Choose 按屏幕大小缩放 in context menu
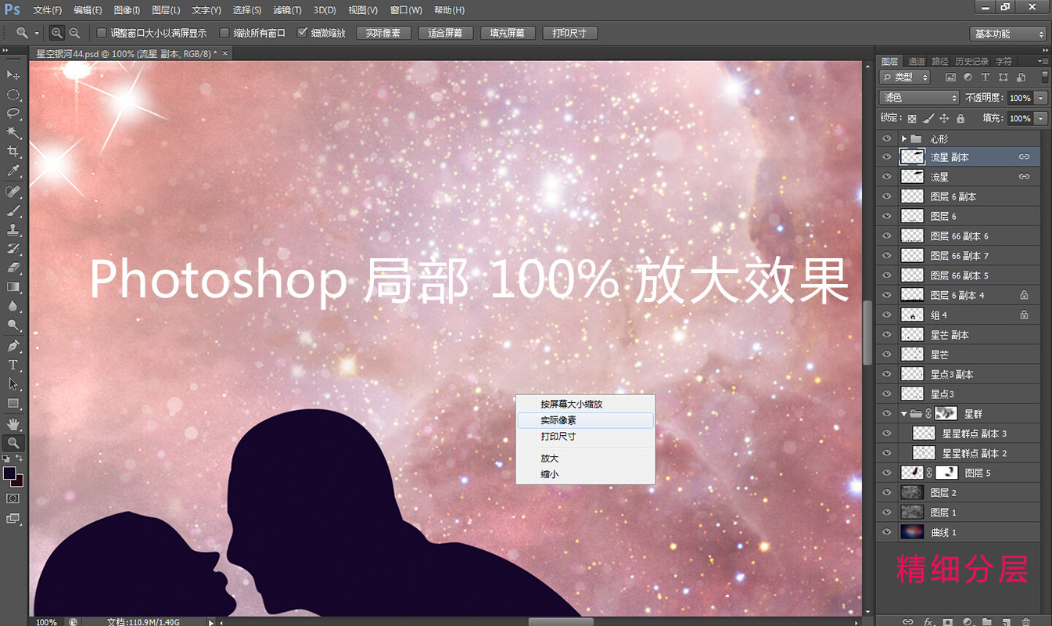The width and height of the screenshot is (1052, 626). (x=585, y=405)
